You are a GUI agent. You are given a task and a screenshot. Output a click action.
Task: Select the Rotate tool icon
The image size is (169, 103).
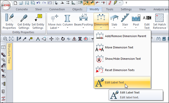click(x=63, y=39)
